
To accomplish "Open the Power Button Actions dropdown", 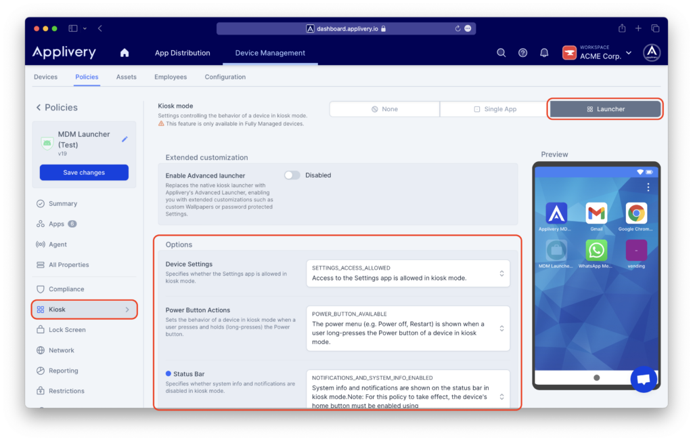I will click(x=408, y=329).
